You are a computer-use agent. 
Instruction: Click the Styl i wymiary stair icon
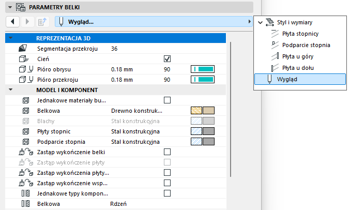tap(270, 22)
